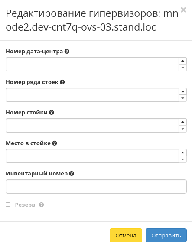Open help icon for Инвентарный номер

[72, 174]
